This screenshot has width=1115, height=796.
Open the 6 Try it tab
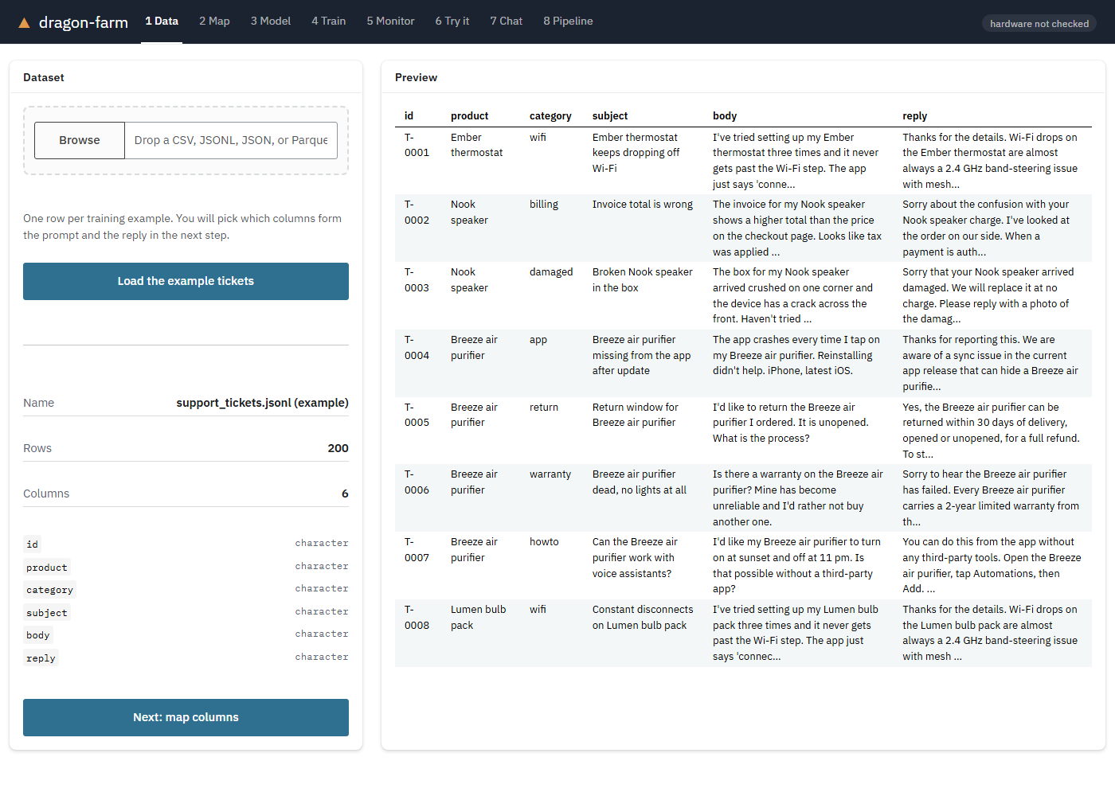tap(452, 21)
